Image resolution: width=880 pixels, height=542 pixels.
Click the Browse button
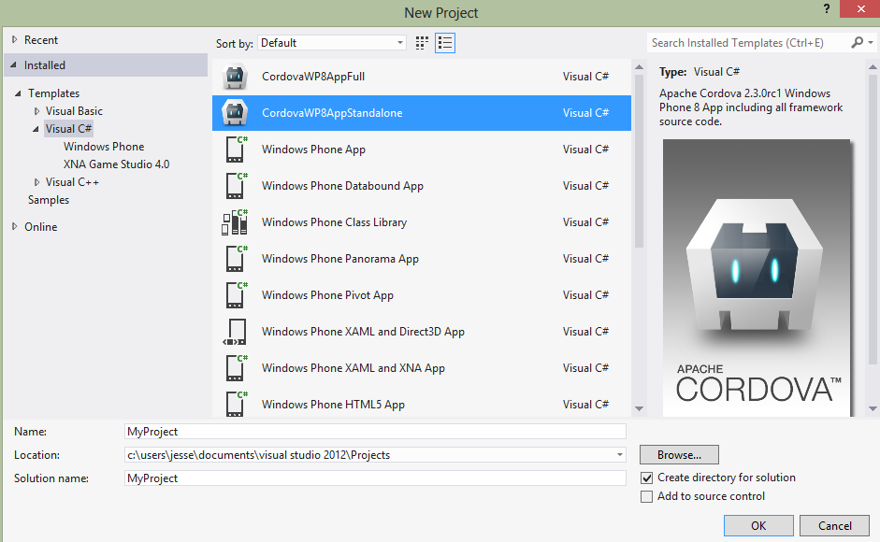679,455
